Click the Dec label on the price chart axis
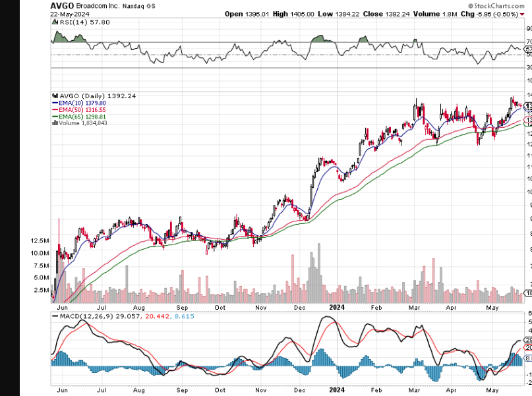Image resolution: width=532 pixels, height=396 pixels. click(299, 308)
